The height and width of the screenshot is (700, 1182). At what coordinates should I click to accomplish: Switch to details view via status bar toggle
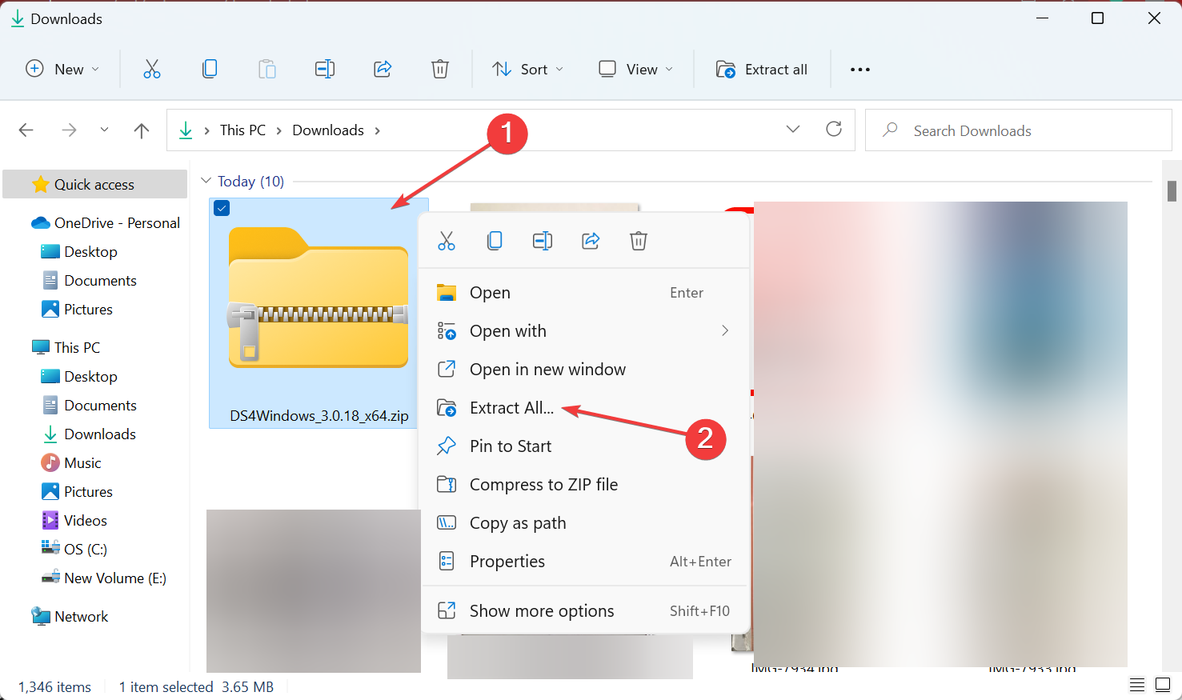pos(1137,685)
